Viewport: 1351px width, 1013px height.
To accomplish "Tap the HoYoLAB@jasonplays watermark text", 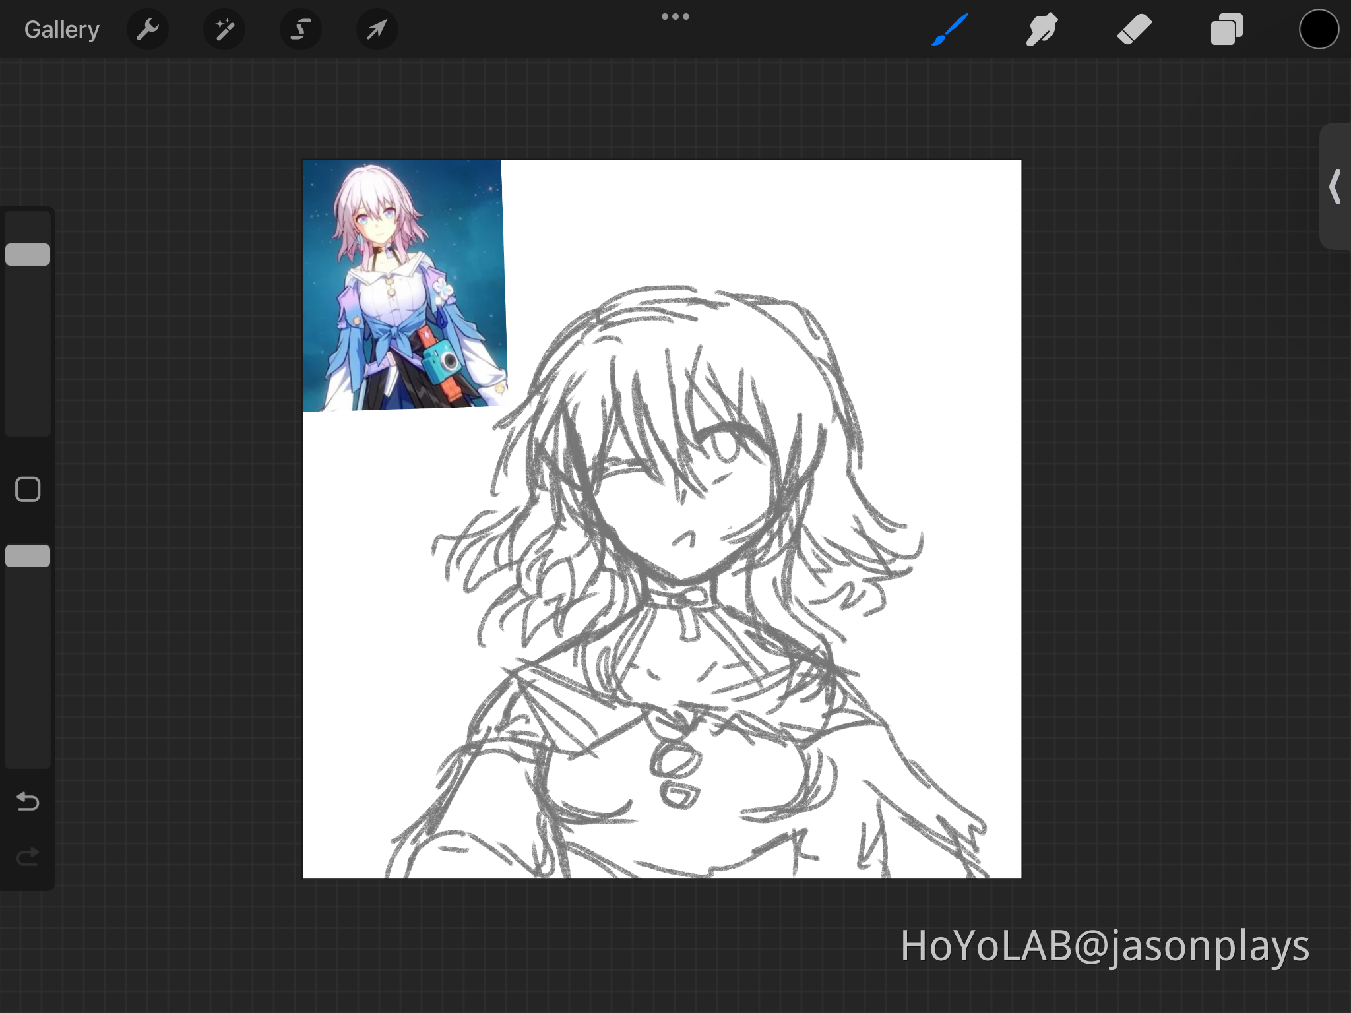I will (x=1106, y=945).
